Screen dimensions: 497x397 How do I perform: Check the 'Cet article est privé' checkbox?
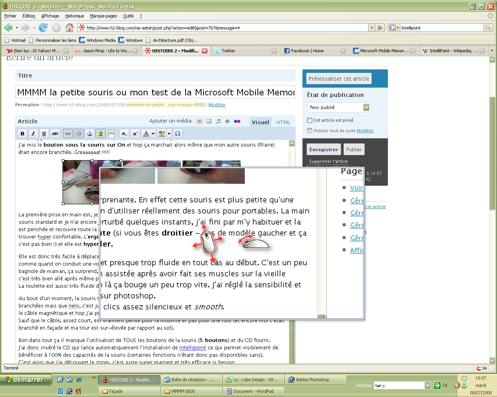[x=309, y=120]
